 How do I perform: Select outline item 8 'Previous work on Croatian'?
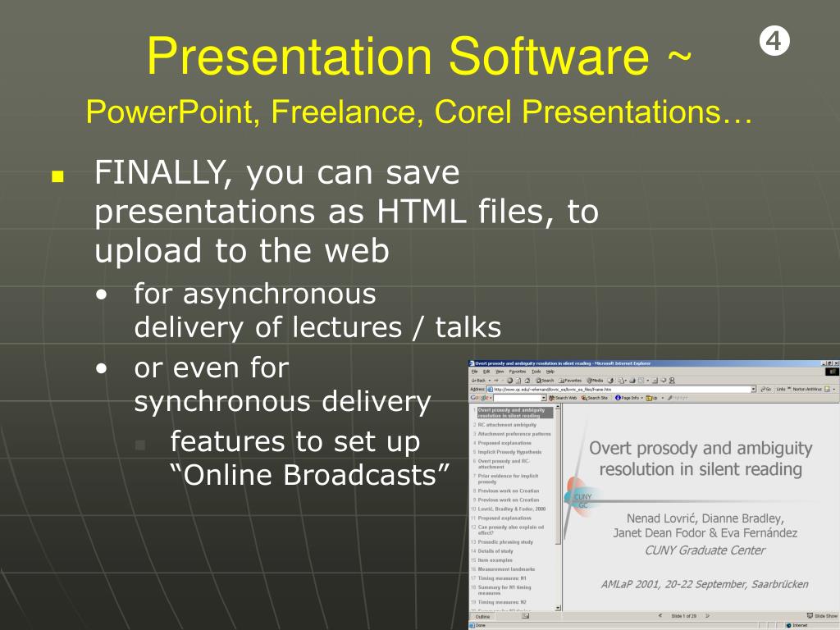(509, 491)
